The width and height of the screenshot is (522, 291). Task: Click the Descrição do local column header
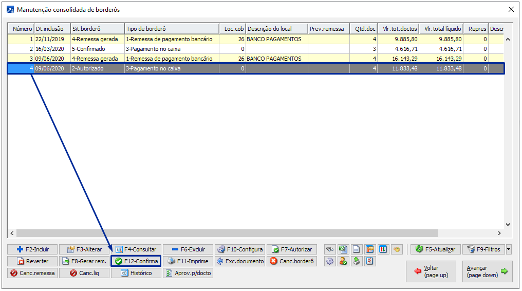276,29
